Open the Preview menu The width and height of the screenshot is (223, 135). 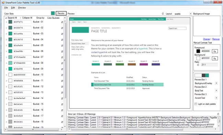22,8
